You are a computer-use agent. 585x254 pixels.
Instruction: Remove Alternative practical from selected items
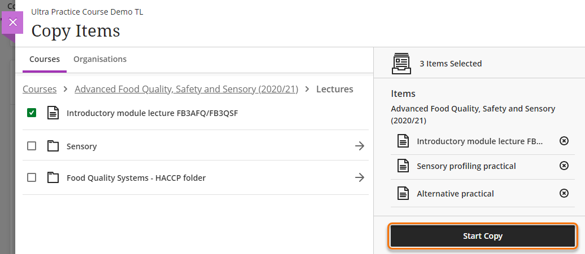click(564, 193)
